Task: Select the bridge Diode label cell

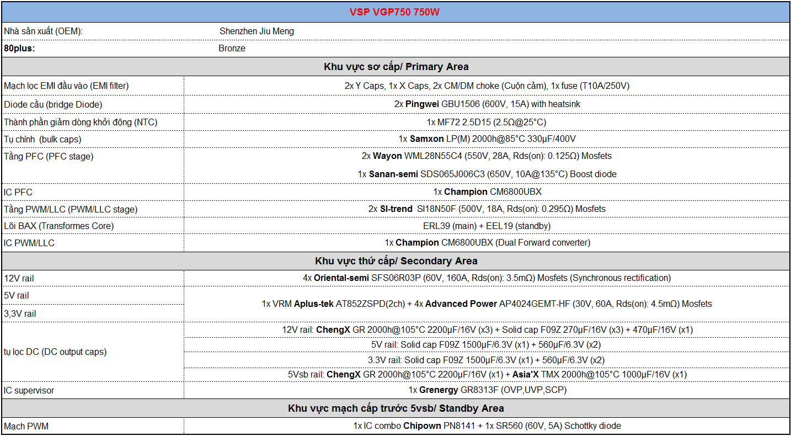Action: [93, 104]
